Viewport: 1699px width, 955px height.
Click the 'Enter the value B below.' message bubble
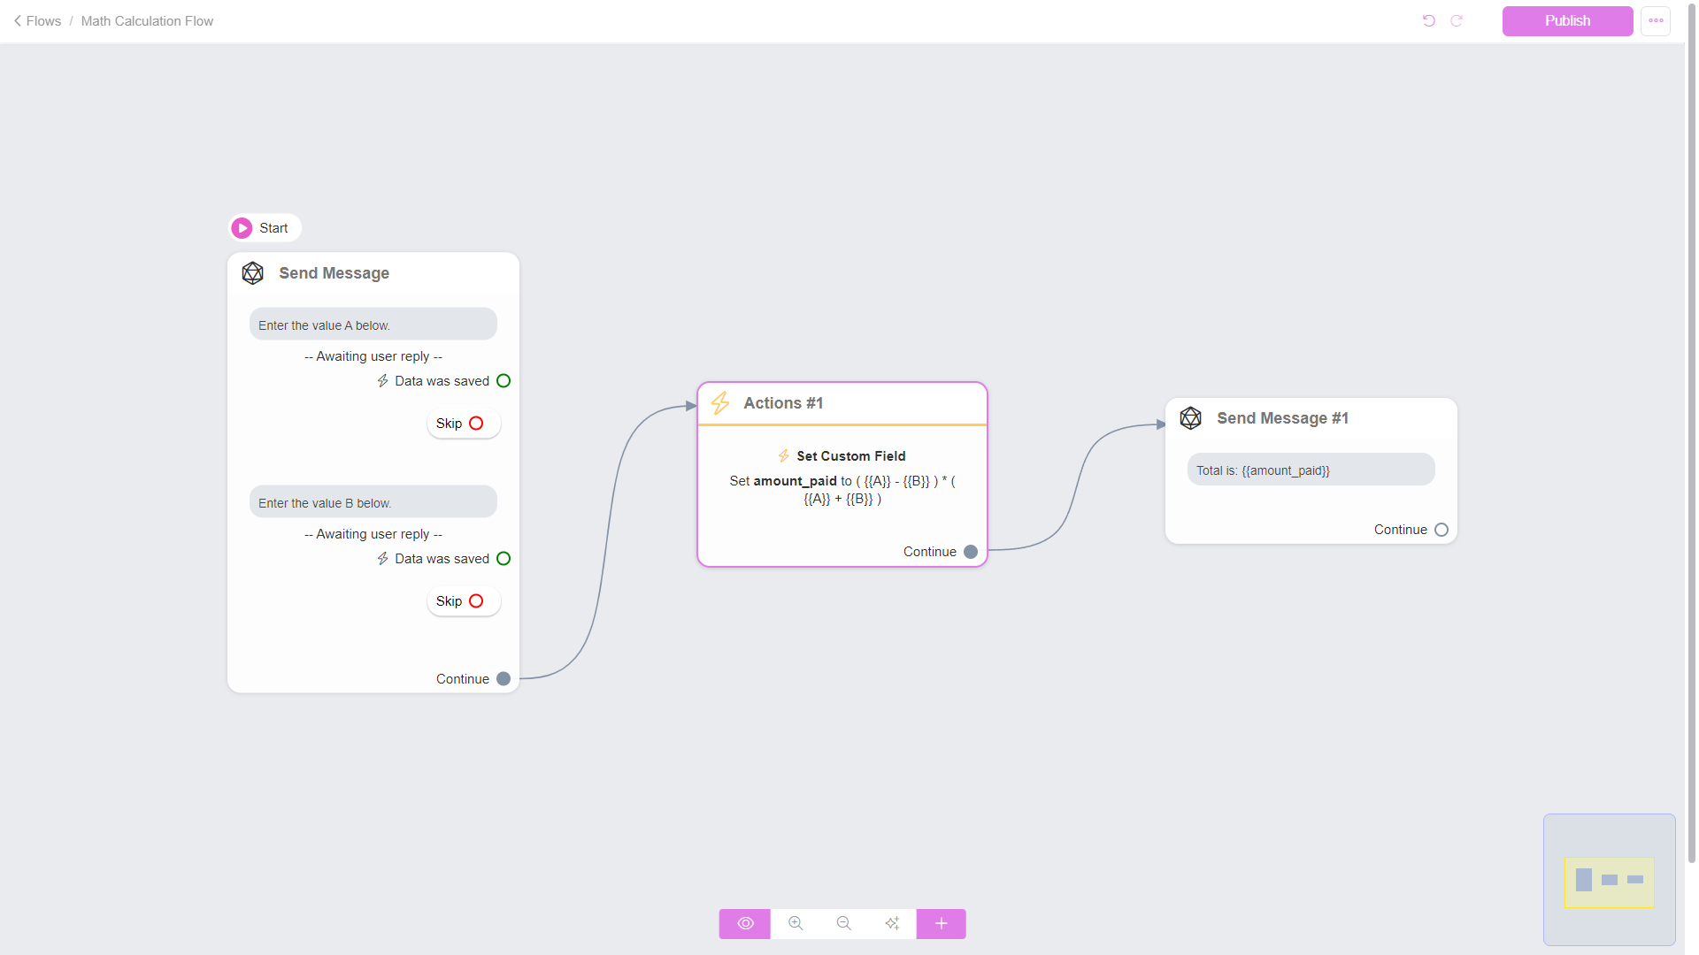click(x=373, y=502)
